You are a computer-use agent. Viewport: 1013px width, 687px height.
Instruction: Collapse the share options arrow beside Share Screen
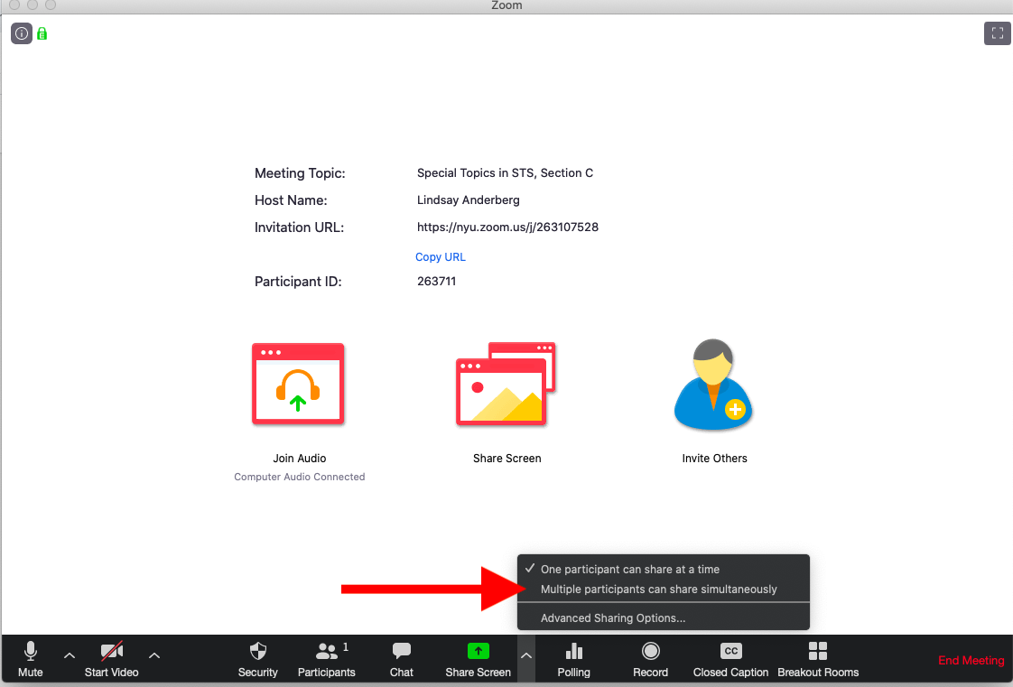tap(525, 656)
